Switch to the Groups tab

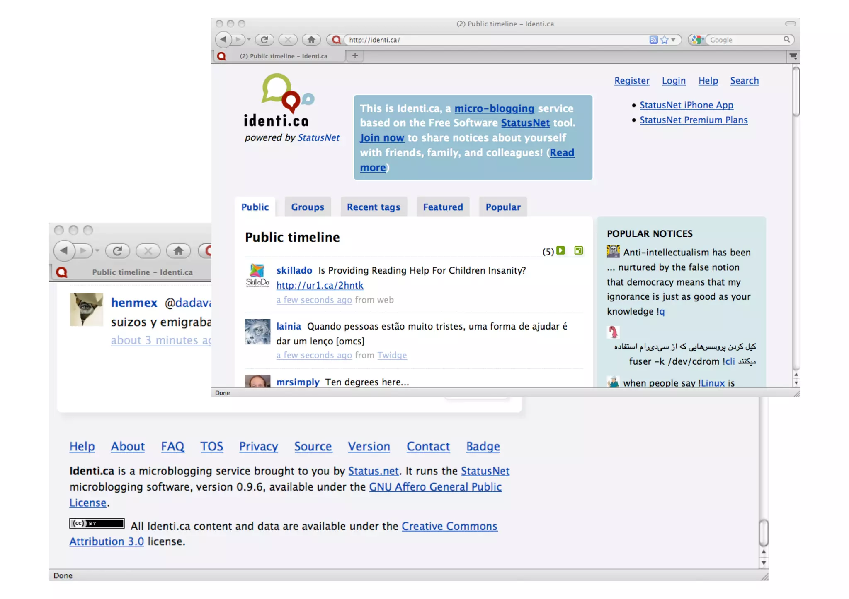(307, 207)
